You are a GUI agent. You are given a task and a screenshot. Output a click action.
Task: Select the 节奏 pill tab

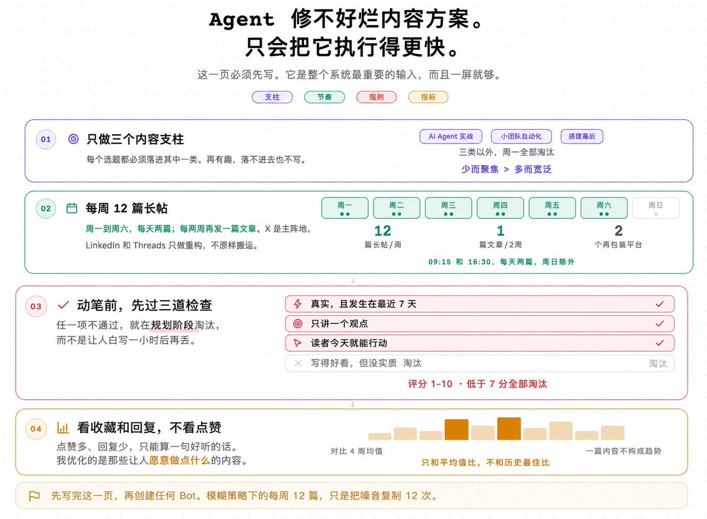(325, 97)
